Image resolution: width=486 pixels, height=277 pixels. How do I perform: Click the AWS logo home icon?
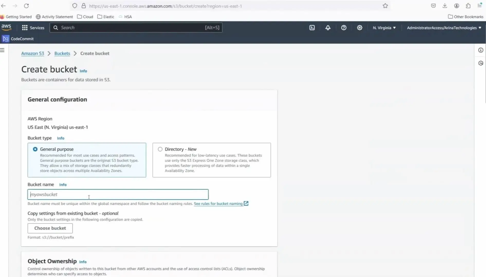(6, 27)
